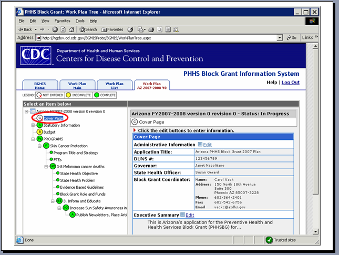
Task: Click the green Skin Cancer Protection icon
Action: tap(46, 146)
